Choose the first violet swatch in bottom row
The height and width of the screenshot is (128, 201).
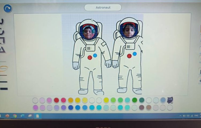click(x=35, y=107)
